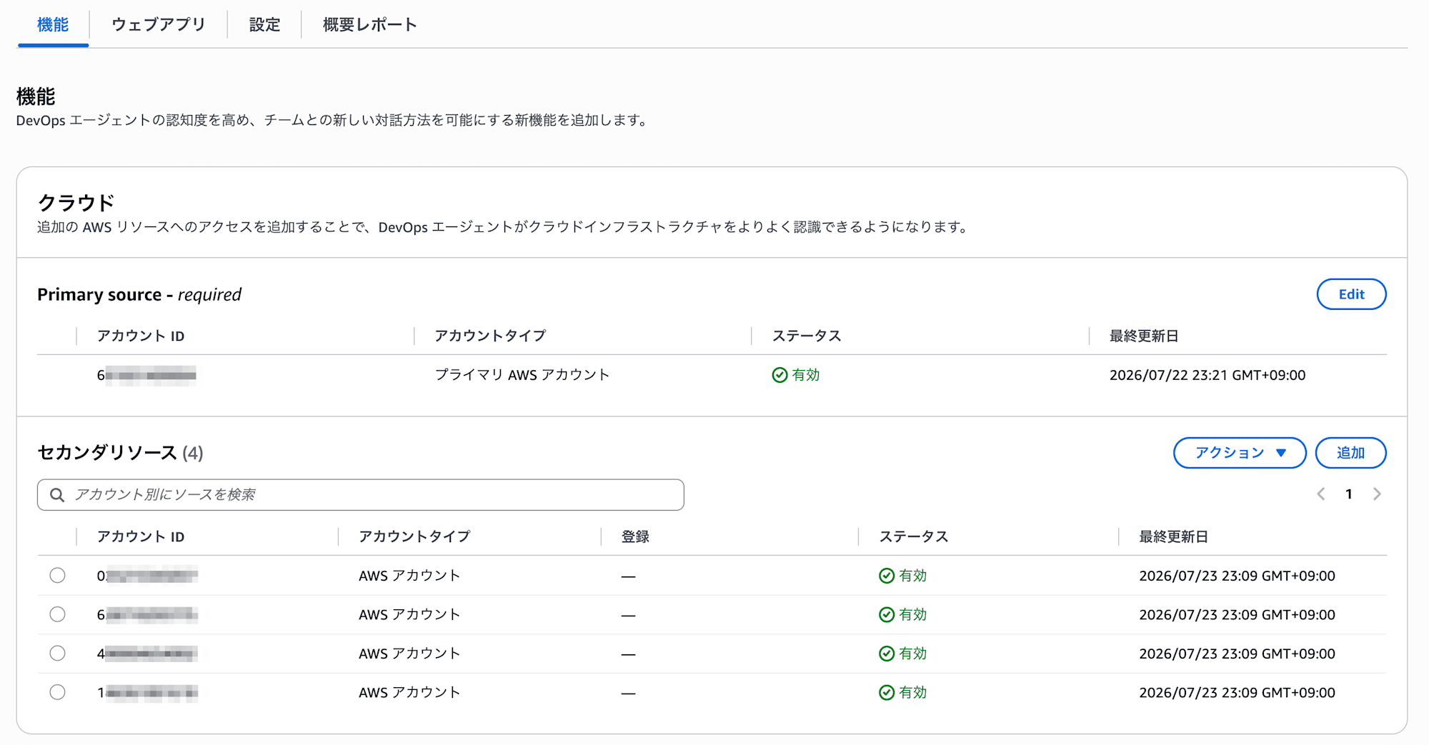The height and width of the screenshot is (745, 1429).
Task: Select radio button for account starting with 4
Action: 58,654
